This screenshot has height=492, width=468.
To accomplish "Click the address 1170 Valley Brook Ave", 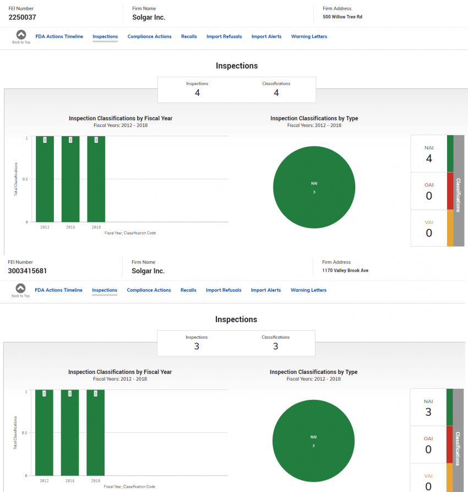I will coord(345,270).
